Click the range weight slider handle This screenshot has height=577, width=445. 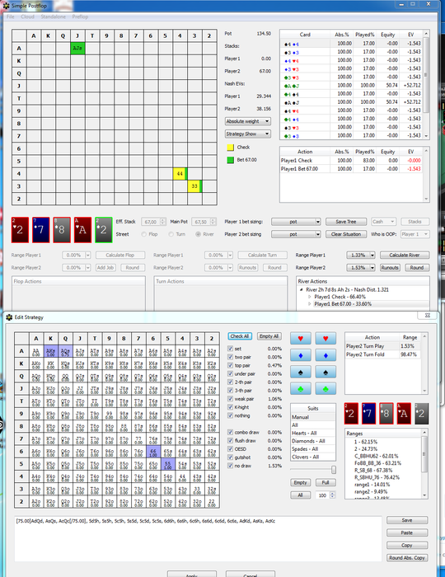click(334, 470)
